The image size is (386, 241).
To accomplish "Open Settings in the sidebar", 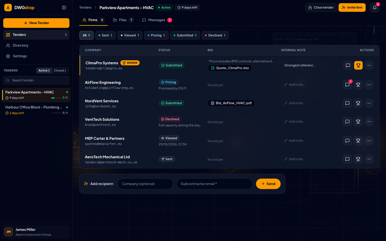I will [36, 56].
